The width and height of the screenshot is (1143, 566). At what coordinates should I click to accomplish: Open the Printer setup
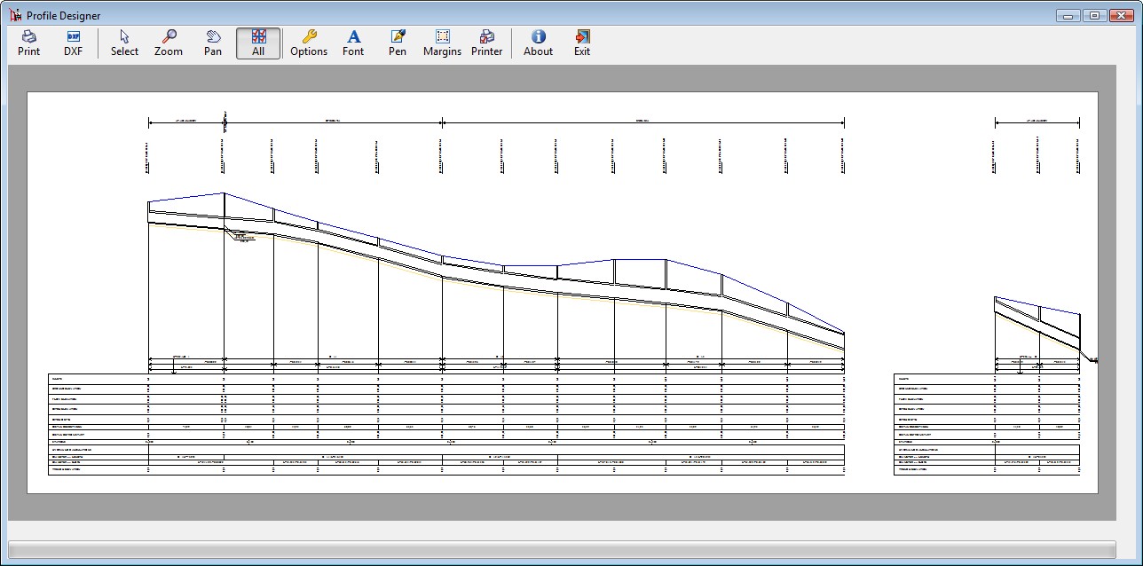(487, 43)
